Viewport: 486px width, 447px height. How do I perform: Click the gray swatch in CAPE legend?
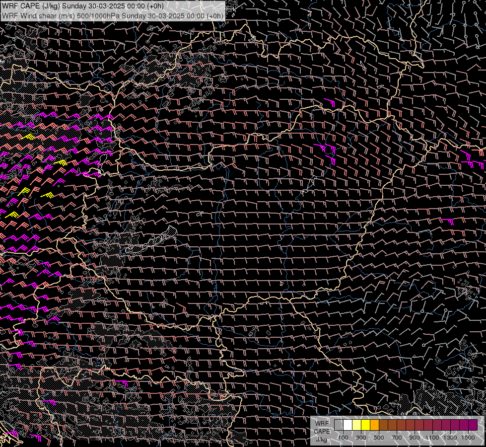coord(339,425)
